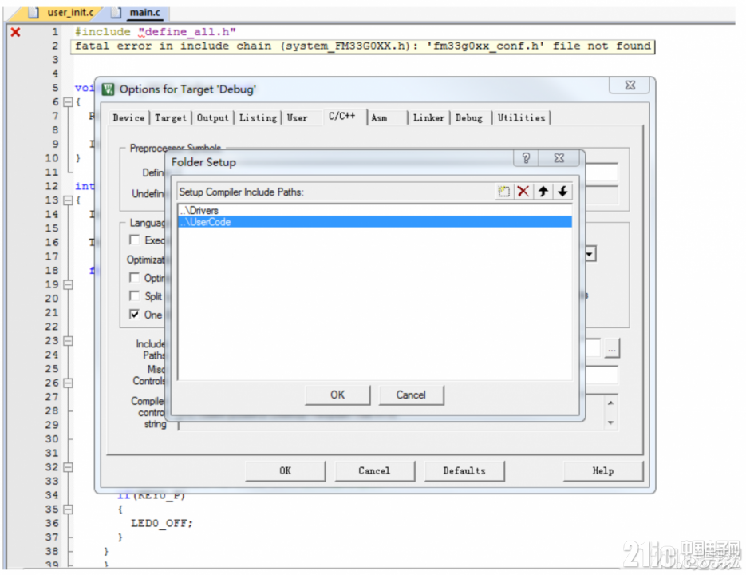Screen dimensions: 746x575
Task: Uncheck the One ELF section checkbox
Action: coord(135,315)
